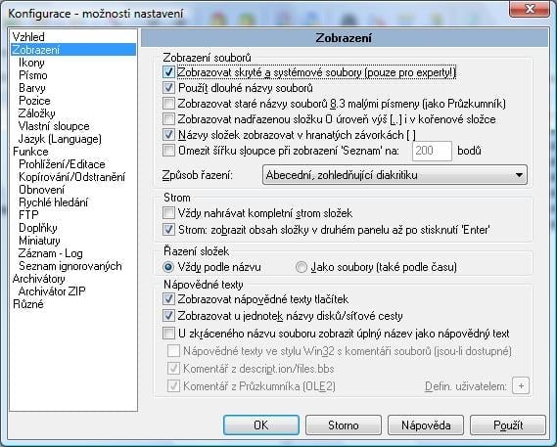
Task: Toggle 'Zobrazovat skryté a systémové soubory' checkbox
Action: (168, 72)
